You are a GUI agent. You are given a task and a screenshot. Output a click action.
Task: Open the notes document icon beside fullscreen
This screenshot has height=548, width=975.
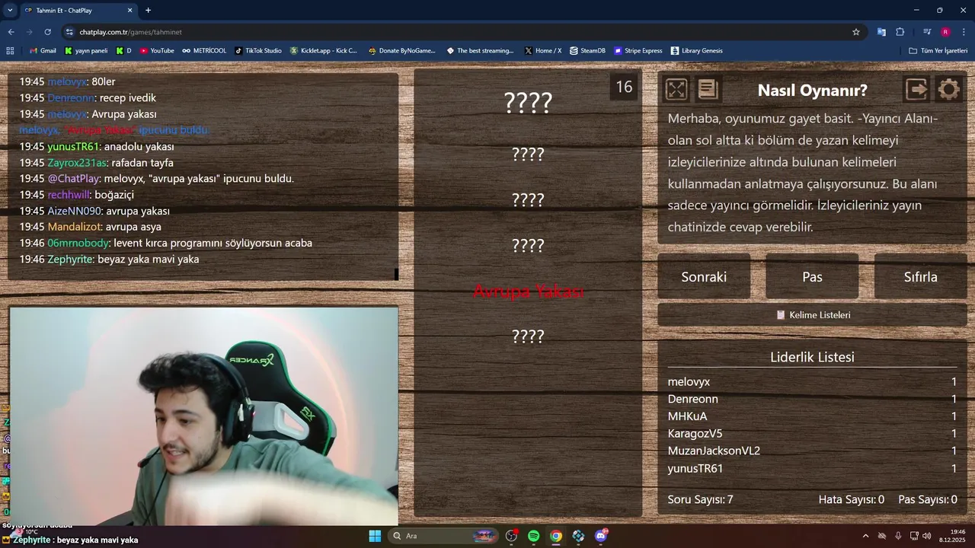click(x=708, y=90)
